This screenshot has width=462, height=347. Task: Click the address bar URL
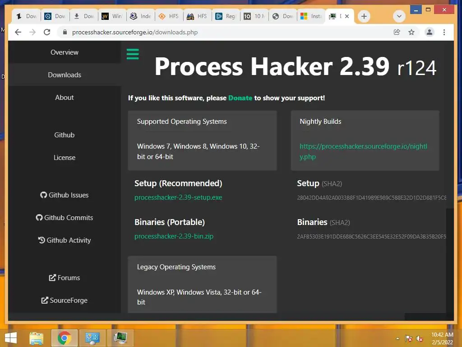coord(134,32)
